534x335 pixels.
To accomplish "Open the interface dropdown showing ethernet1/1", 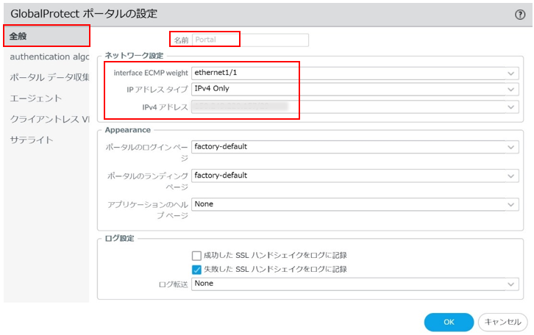I will tap(355, 73).
